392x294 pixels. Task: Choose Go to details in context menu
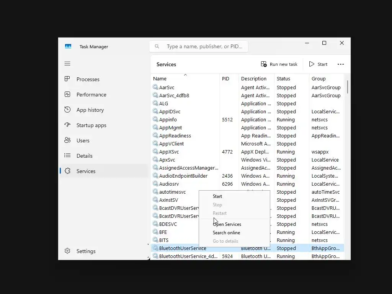pos(234,241)
